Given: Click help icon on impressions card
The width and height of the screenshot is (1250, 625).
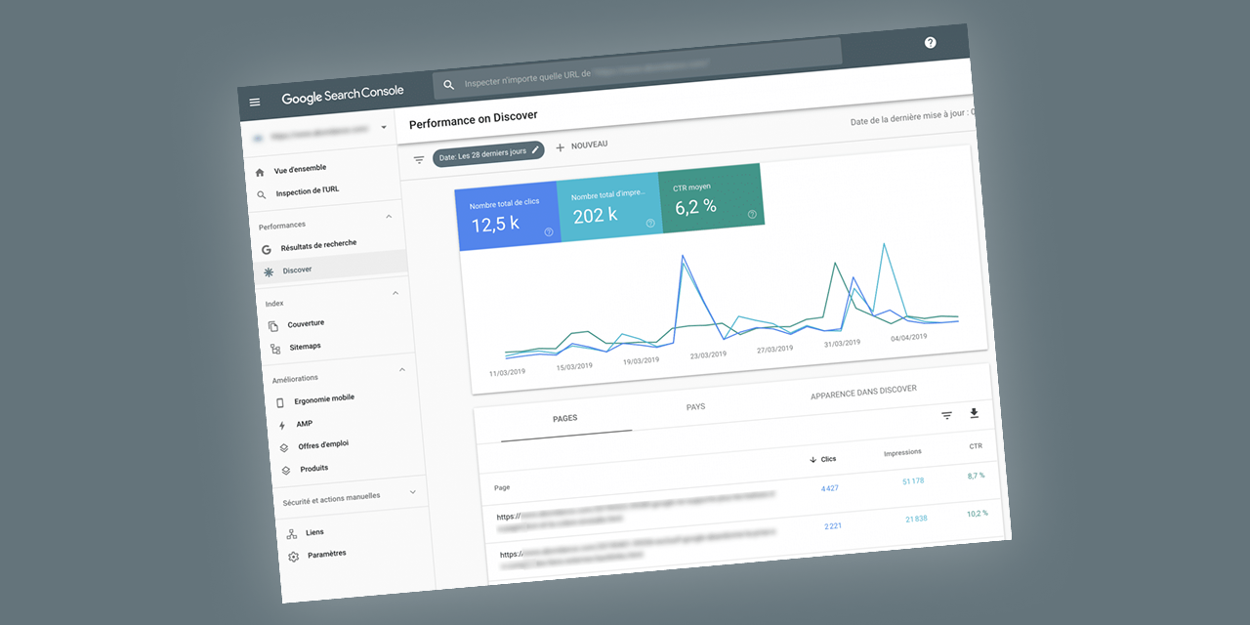Looking at the screenshot, I should pyautogui.click(x=650, y=224).
